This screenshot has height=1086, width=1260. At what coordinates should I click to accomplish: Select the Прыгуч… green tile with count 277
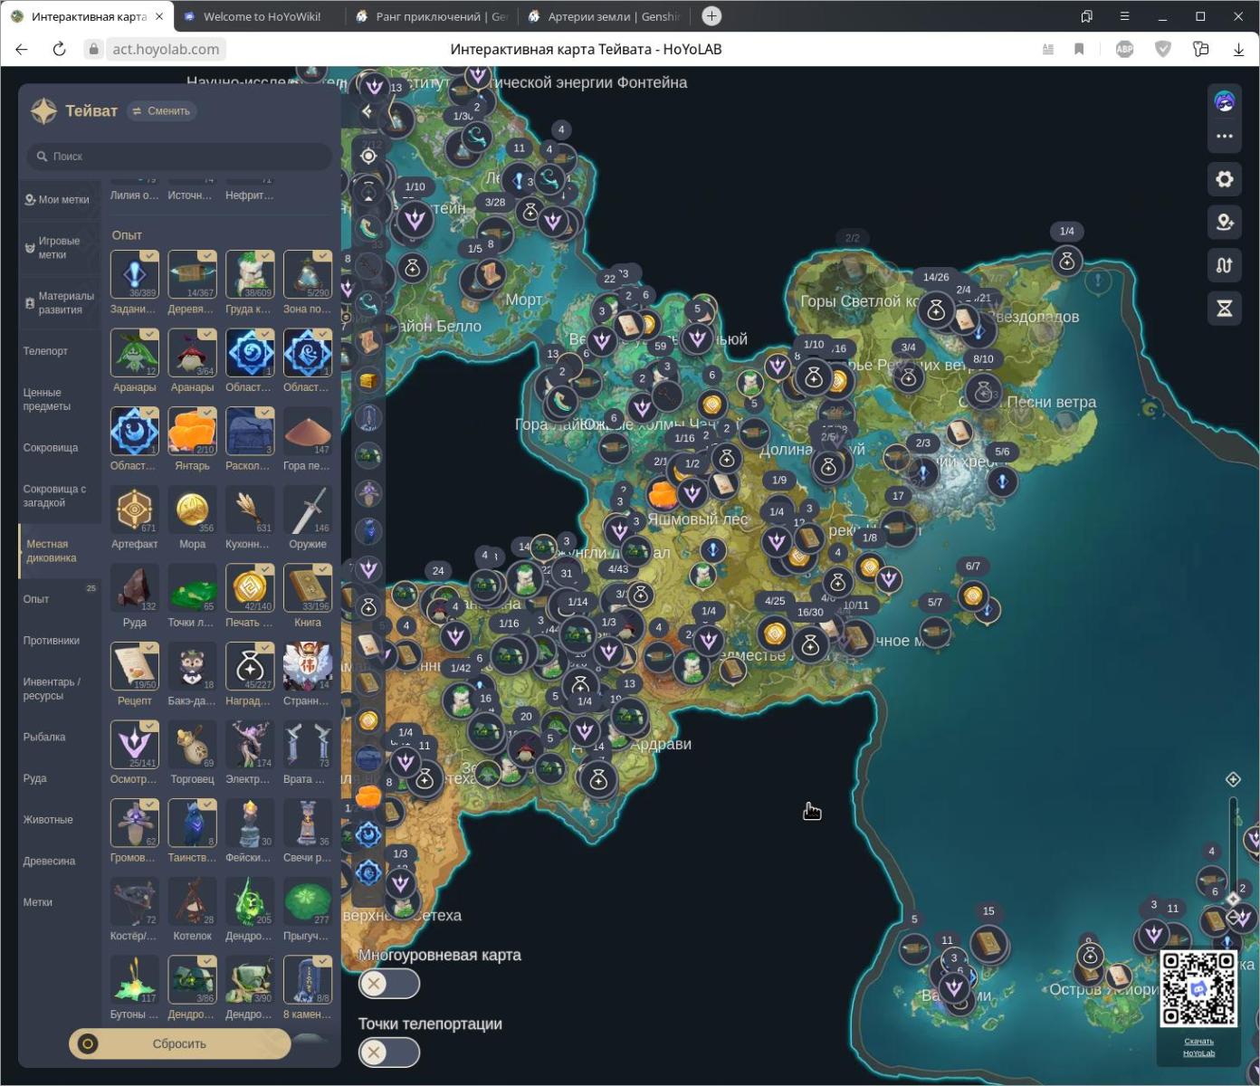tap(308, 901)
